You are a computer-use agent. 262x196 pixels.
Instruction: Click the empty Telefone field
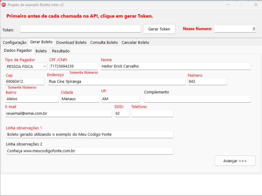pos(152,113)
